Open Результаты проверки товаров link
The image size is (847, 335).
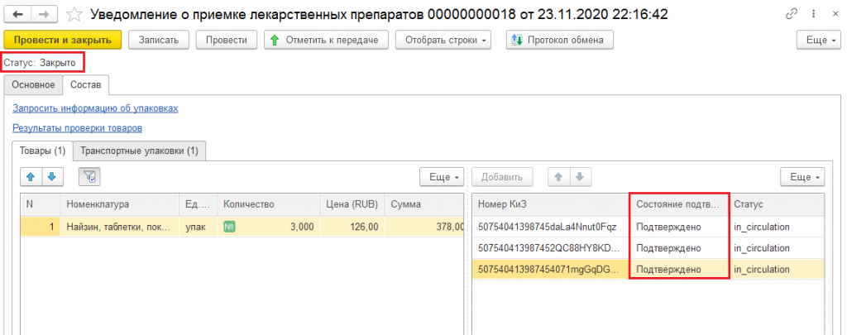(x=77, y=128)
